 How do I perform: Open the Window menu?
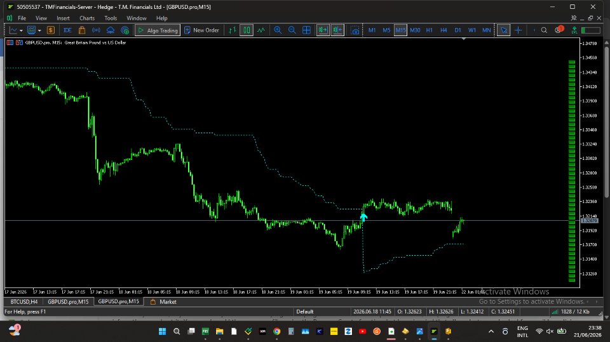(137, 18)
